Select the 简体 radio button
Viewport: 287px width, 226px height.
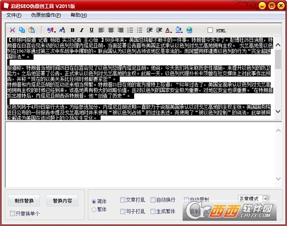(x=94, y=202)
